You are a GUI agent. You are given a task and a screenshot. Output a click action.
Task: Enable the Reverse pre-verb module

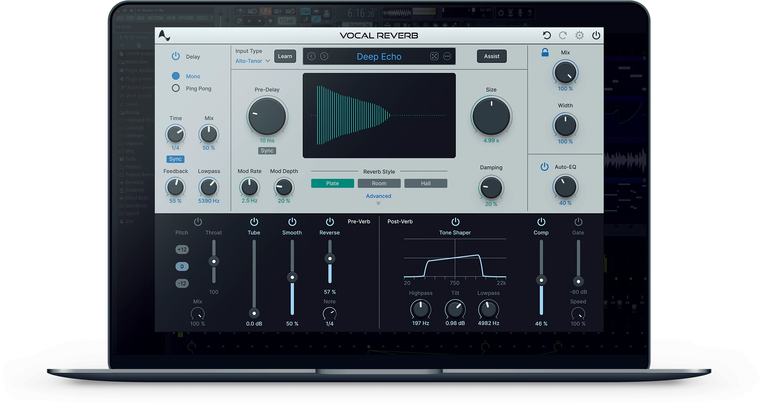click(329, 222)
